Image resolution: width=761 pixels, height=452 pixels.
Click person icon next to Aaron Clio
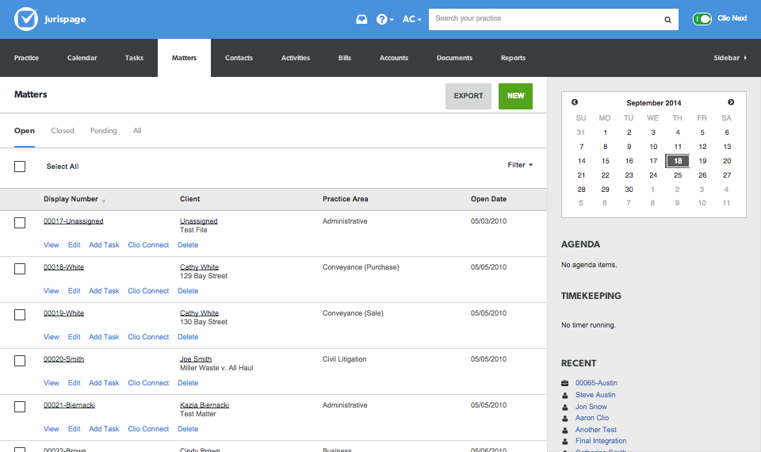[565, 418]
